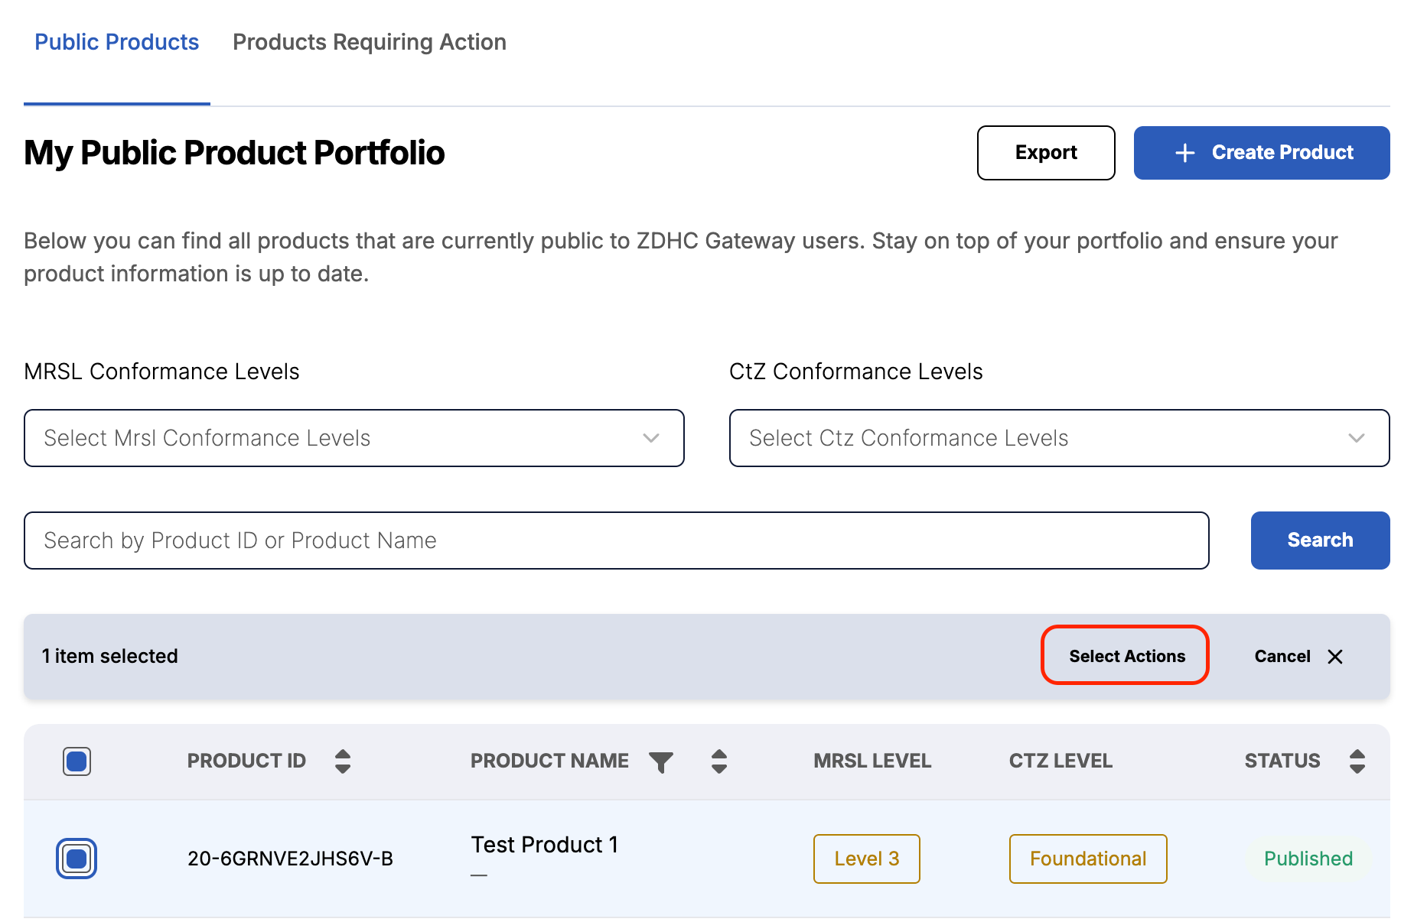The width and height of the screenshot is (1414, 922).
Task: Click plus icon in Create Product
Action: pyautogui.click(x=1184, y=153)
